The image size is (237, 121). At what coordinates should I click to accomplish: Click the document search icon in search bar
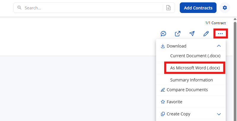pyautogui.click(x=168, y=8)
